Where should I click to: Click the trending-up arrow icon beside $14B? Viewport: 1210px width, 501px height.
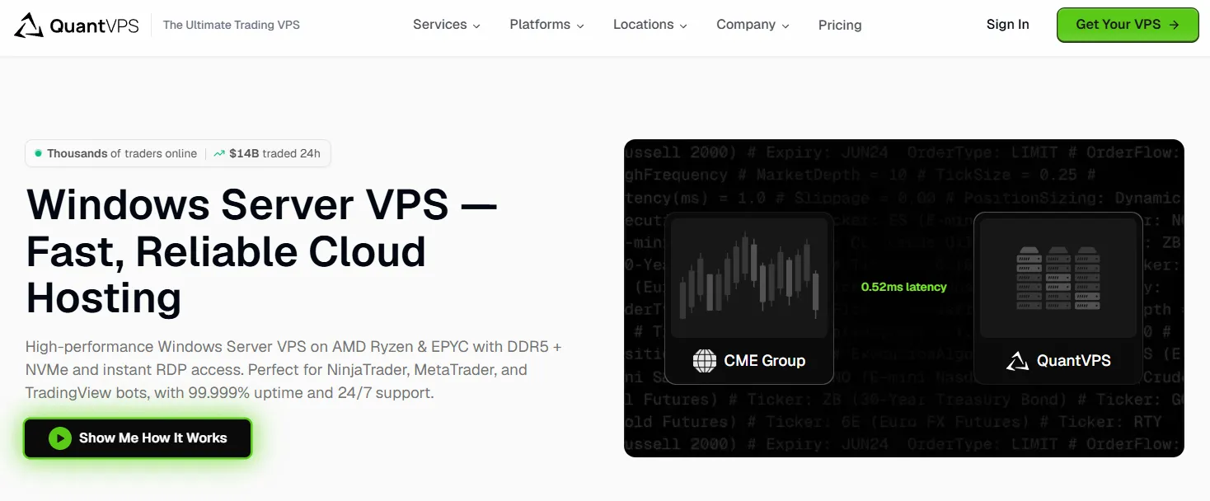219,153
